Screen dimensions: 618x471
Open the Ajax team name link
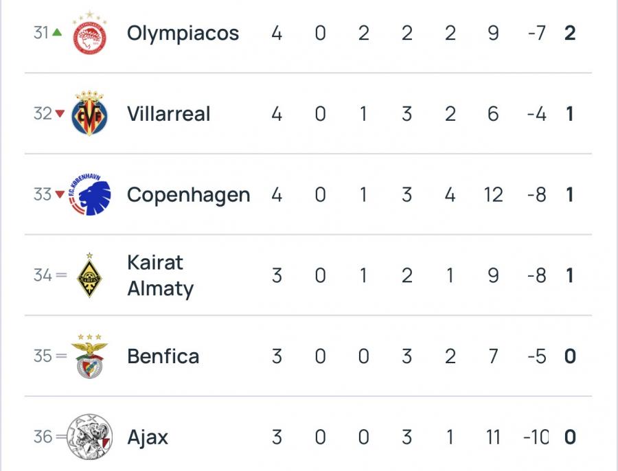(x=148, y=437)
